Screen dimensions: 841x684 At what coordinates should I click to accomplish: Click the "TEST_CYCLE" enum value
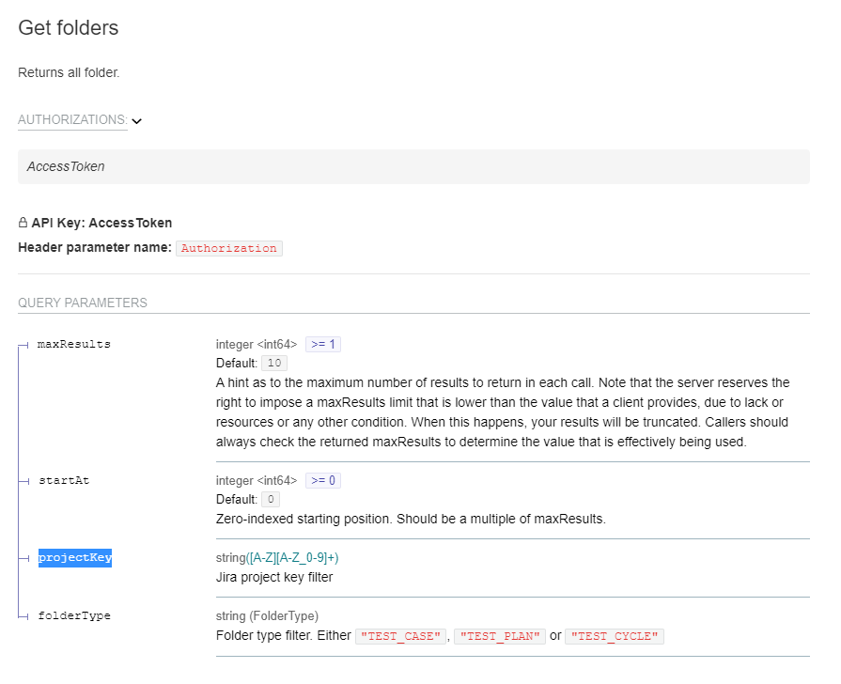[x=615, y=636]
